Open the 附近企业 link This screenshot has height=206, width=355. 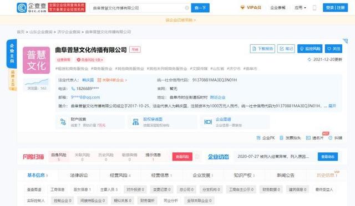tap(217, 97)
